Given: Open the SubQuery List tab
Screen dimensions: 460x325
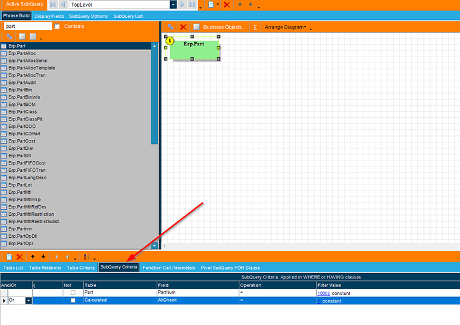Looking at the screenshot, I should click(128, 16).
